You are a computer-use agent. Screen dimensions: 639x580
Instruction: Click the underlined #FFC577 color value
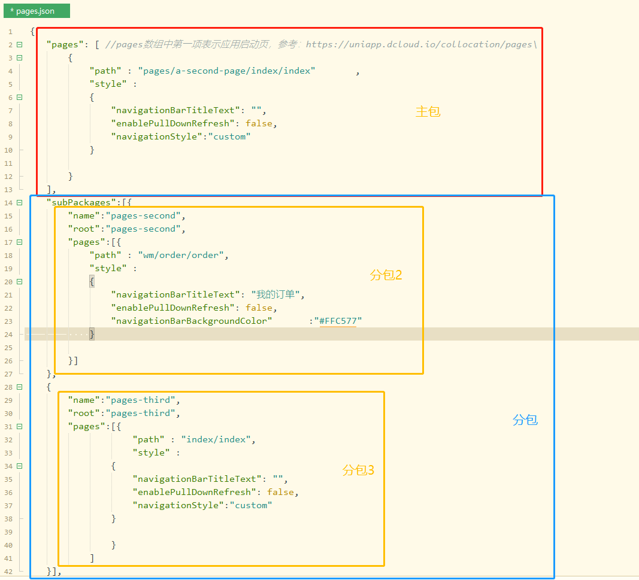pyautogui.click(x=338, y=321)
